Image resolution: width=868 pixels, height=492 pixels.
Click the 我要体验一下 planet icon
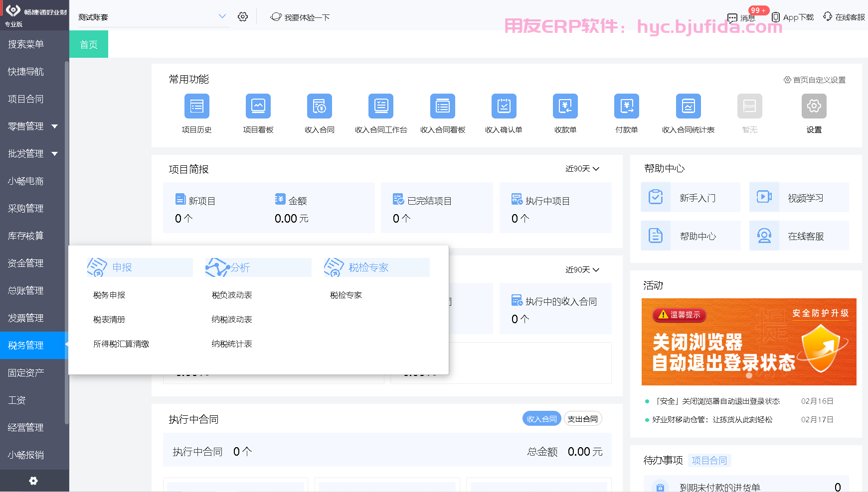point(276,17)
